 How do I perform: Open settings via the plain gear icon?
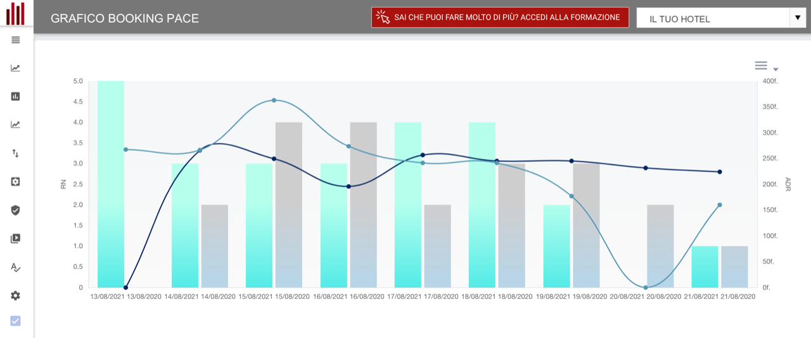[16, 296]
